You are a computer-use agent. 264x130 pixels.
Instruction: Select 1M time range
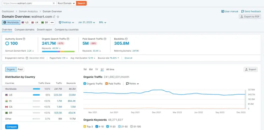point(85,69)
